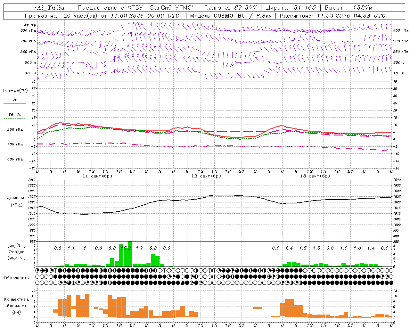Click the Тем-ра(°C) legend heading
This screenshot has width=410, height=328.
(15, 91)
